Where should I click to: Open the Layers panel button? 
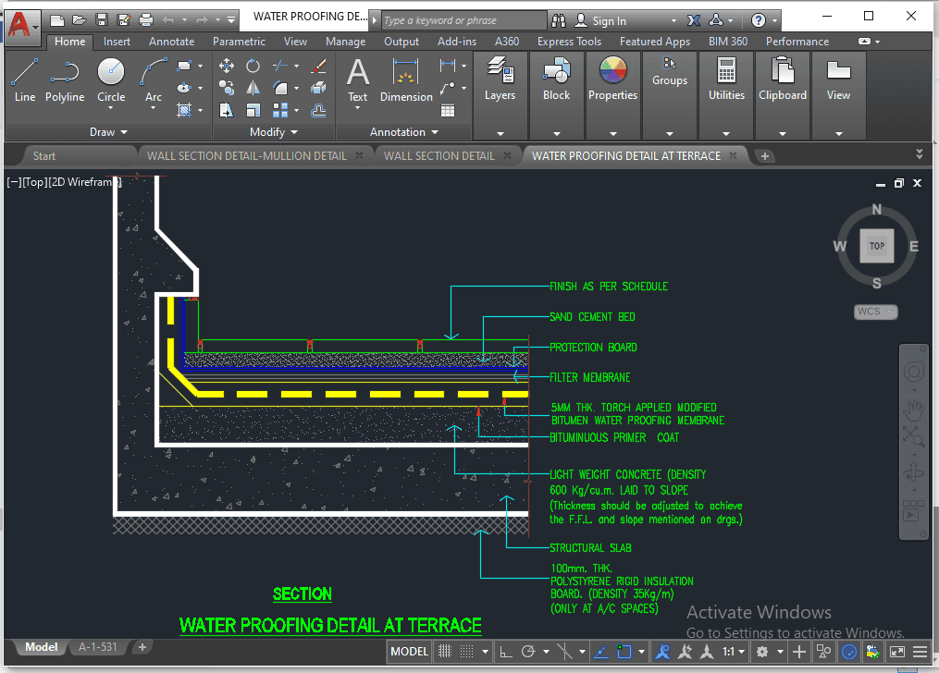click(500, 80)
